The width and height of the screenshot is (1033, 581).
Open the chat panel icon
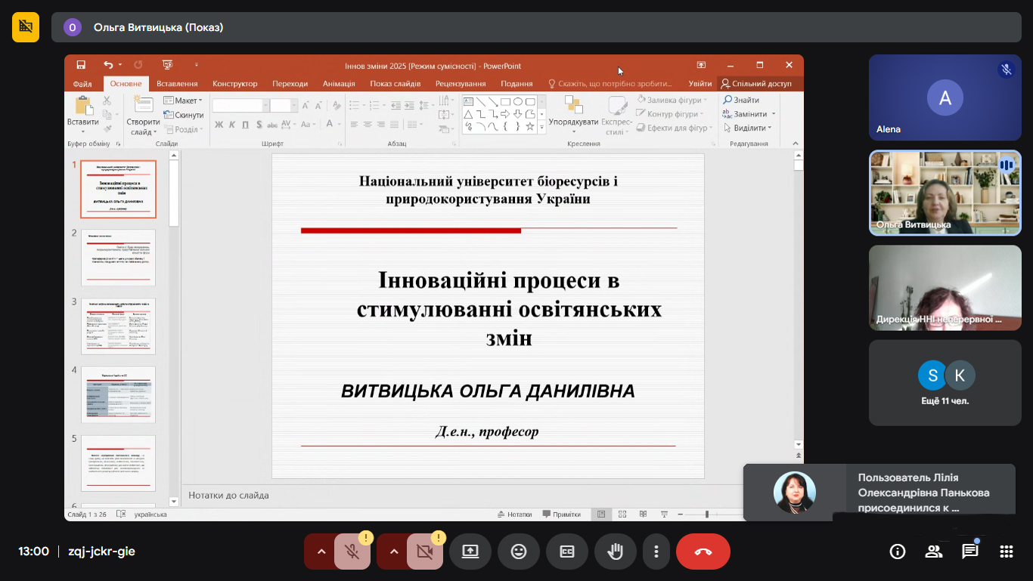coord(970,552)
